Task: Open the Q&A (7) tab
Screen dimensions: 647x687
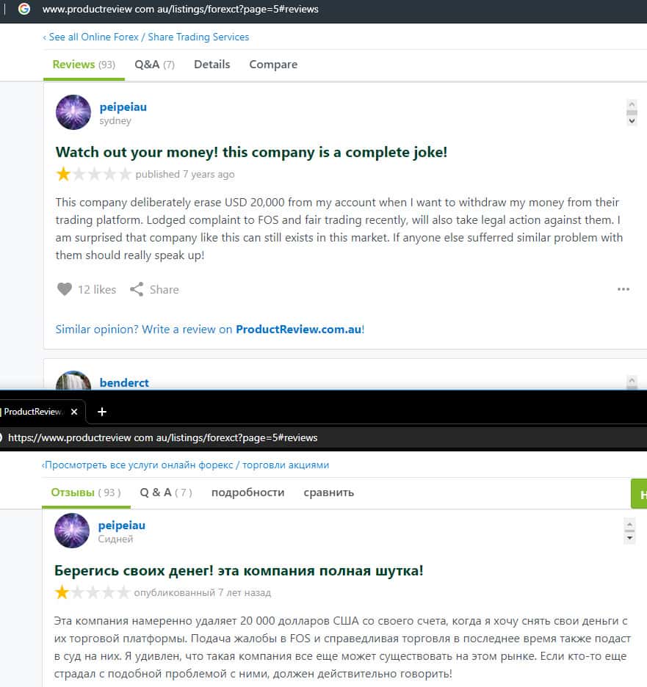Action: [x=154, y=65]
